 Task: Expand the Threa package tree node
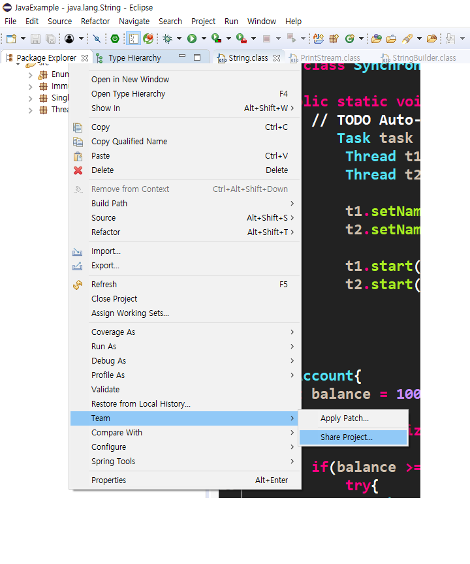pos(31,110)
